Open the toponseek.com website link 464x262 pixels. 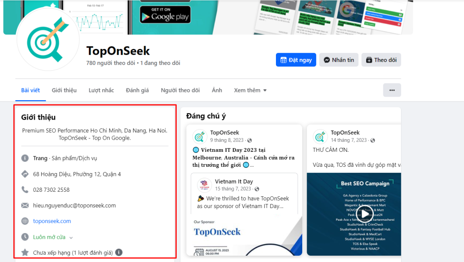coord(52,221)
